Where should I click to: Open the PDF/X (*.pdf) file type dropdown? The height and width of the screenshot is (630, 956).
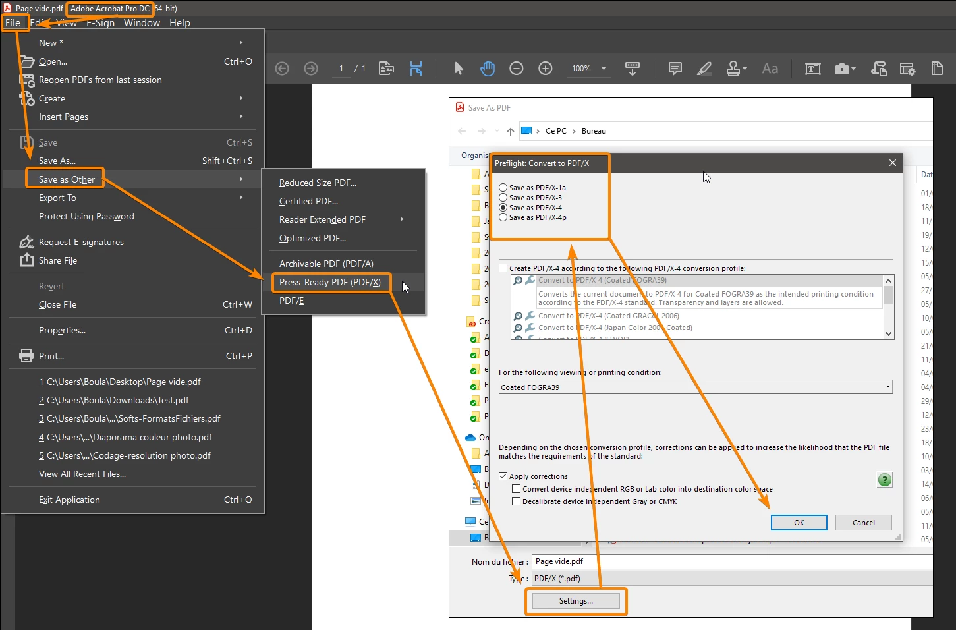[x=732, y=579]
